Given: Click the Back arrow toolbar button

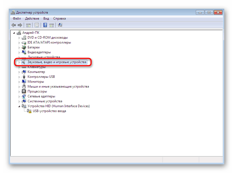Looking at the screenshot, I should click(14, 25).
